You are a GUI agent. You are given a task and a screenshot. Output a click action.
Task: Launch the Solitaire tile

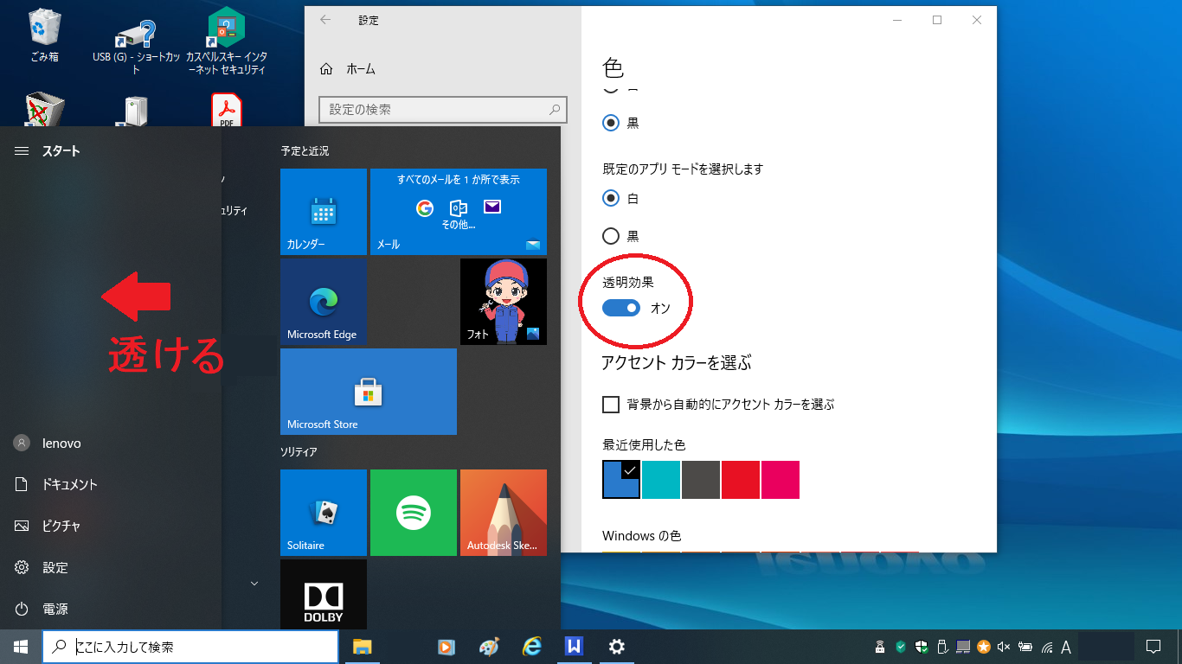tap(324, 513)
